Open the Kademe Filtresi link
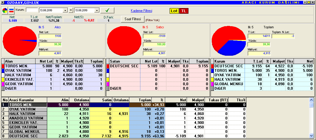The height and width of the screenshot is (140, 316). coord(141,11)
